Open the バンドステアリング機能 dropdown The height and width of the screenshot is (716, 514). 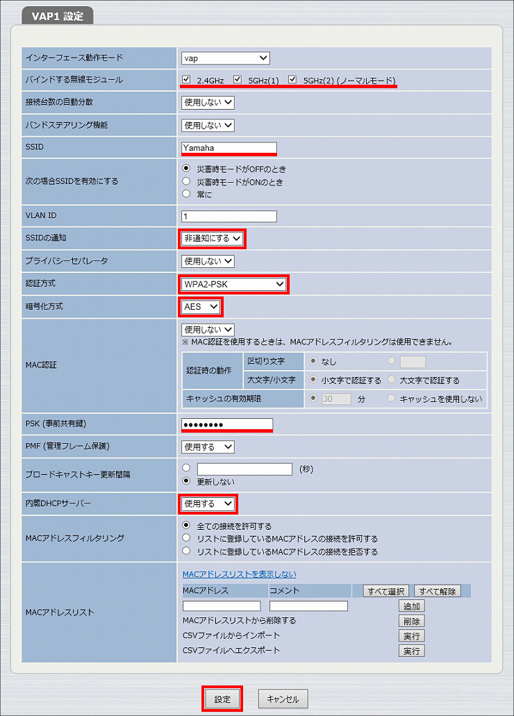pyautogui.click(x=208, y=125)
